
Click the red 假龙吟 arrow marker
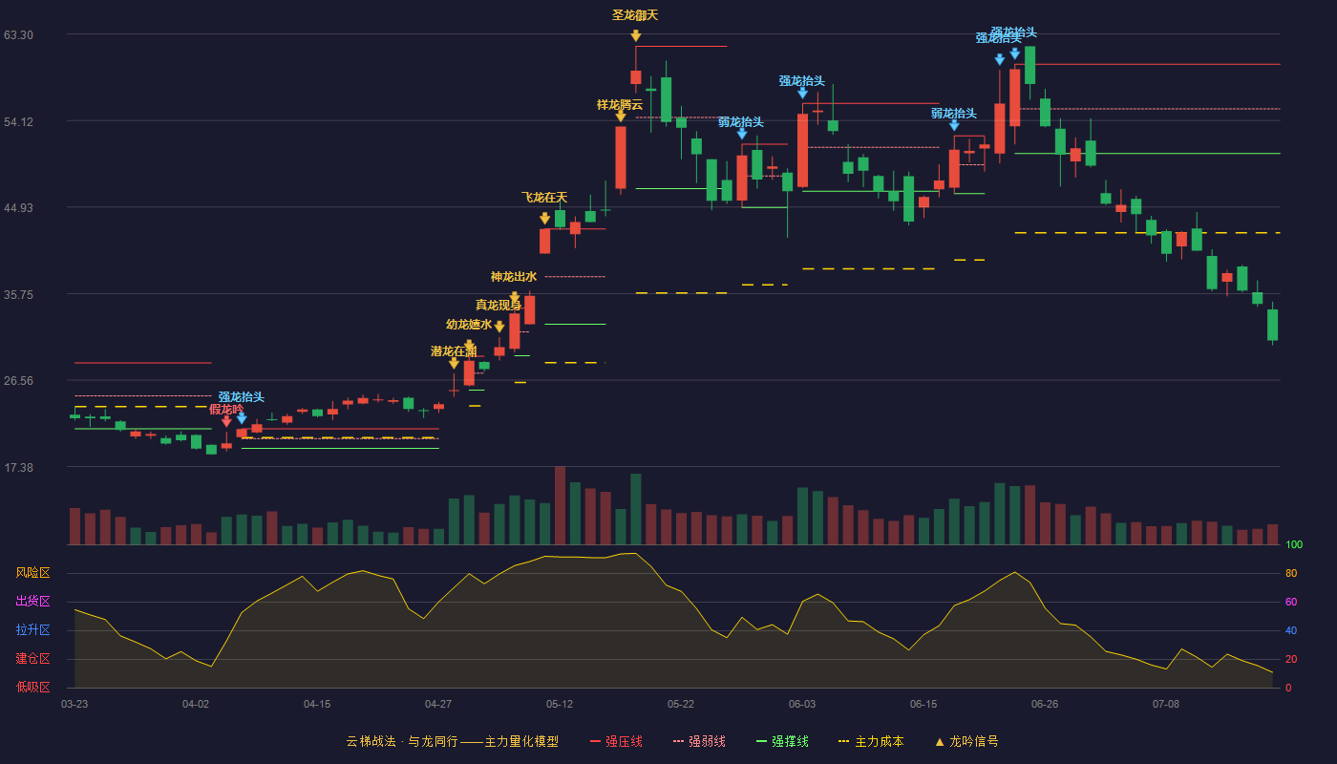(226, 421)
